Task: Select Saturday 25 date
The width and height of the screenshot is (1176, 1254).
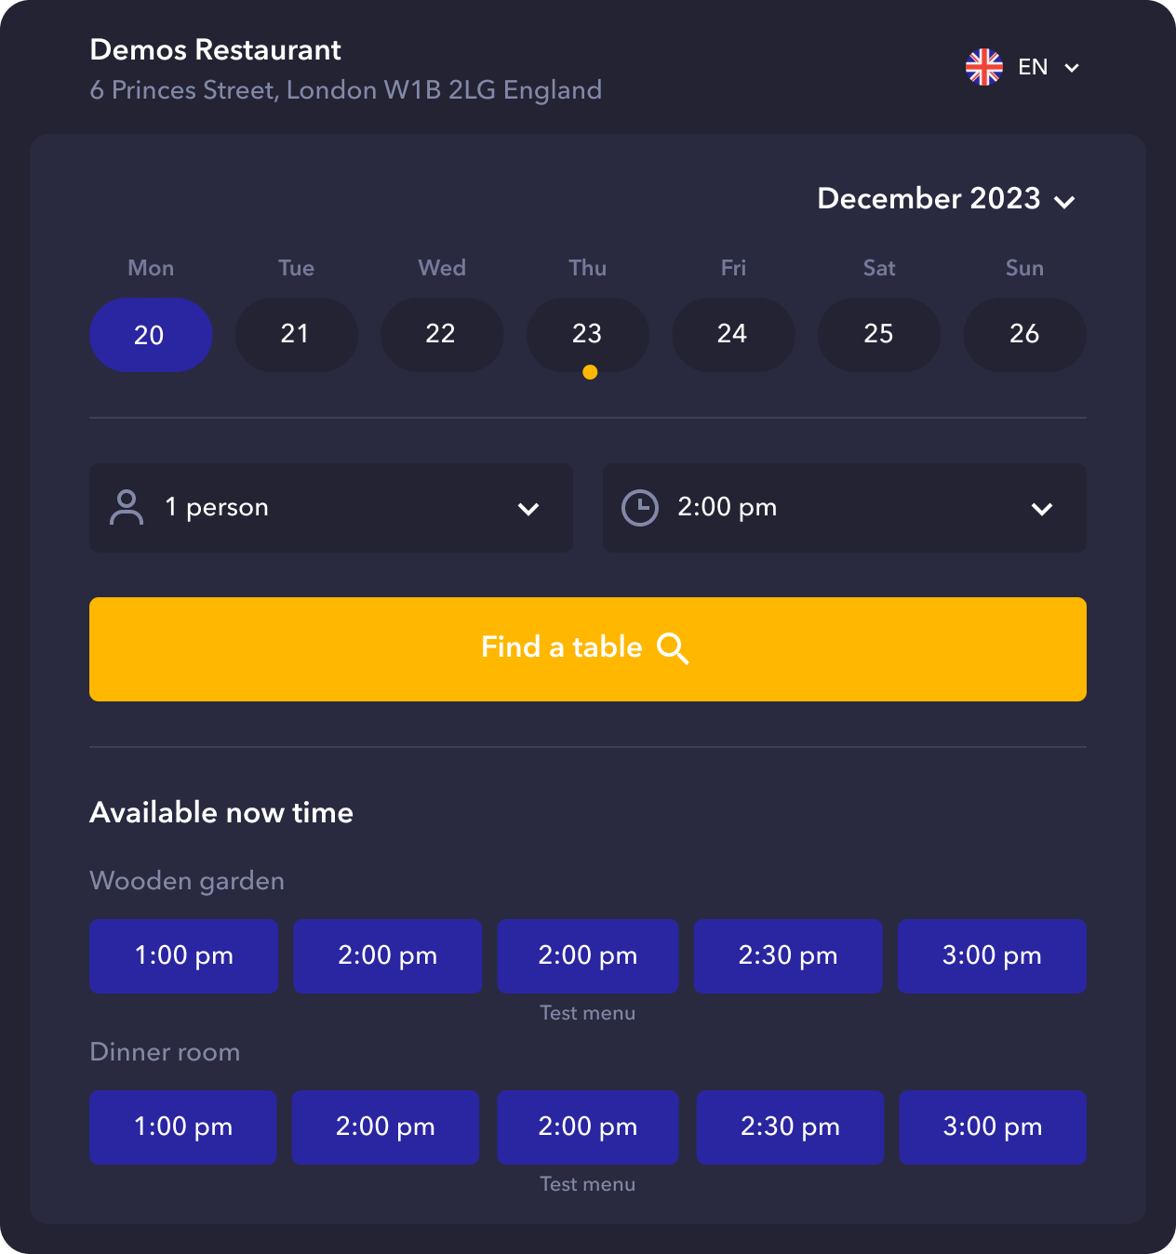Action: point(878,335)
